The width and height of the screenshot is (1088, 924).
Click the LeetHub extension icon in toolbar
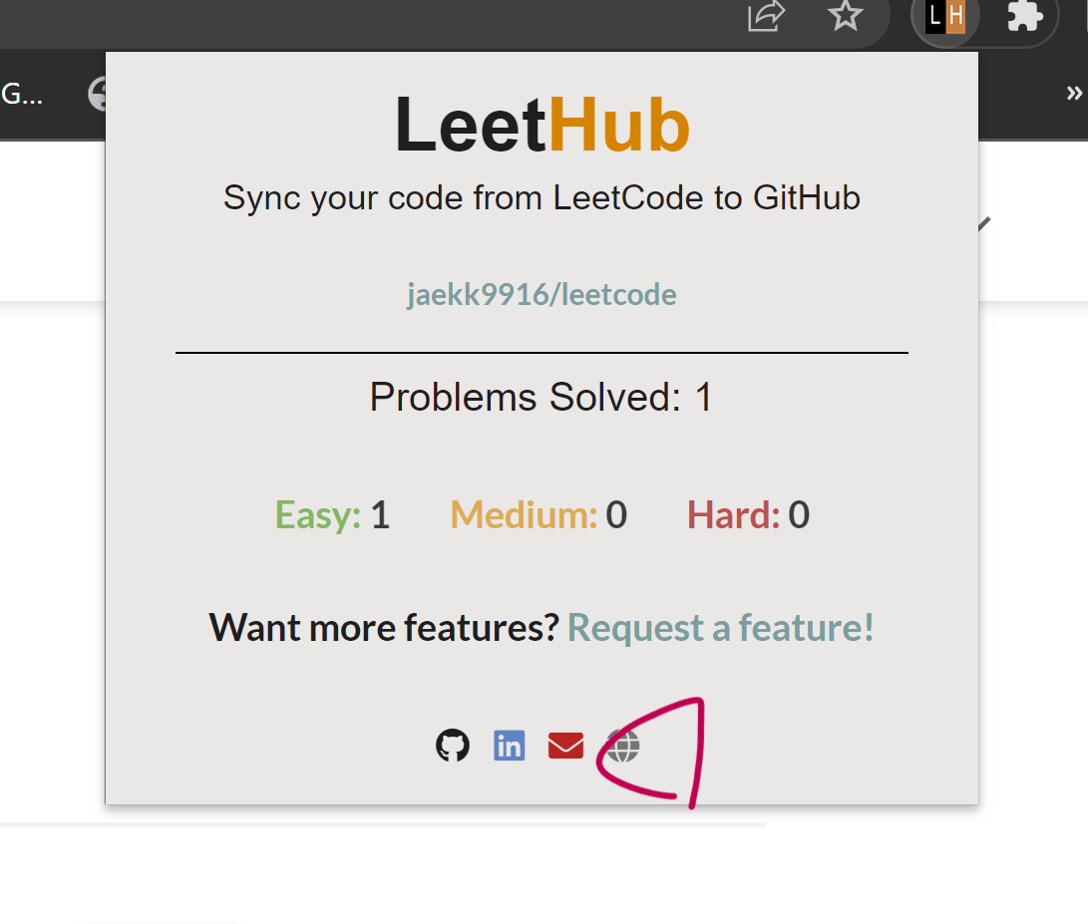coord(945,17)
